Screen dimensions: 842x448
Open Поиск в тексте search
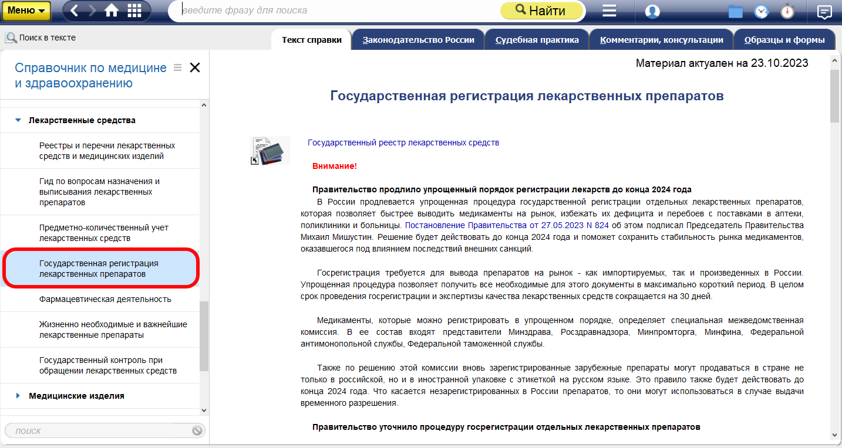[41, 38]
